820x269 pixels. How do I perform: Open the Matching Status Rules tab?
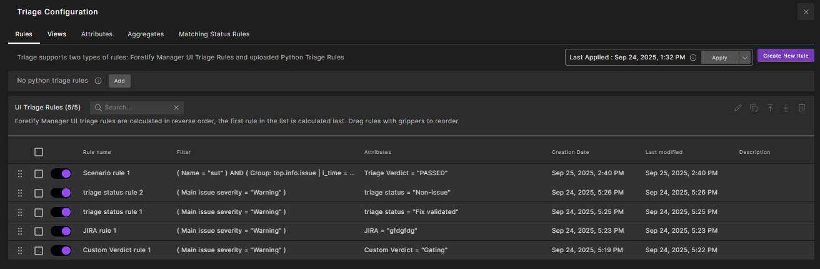214,34
